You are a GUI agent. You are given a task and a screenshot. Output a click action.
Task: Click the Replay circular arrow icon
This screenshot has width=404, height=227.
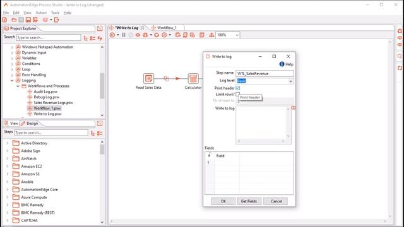pos(157,35)
